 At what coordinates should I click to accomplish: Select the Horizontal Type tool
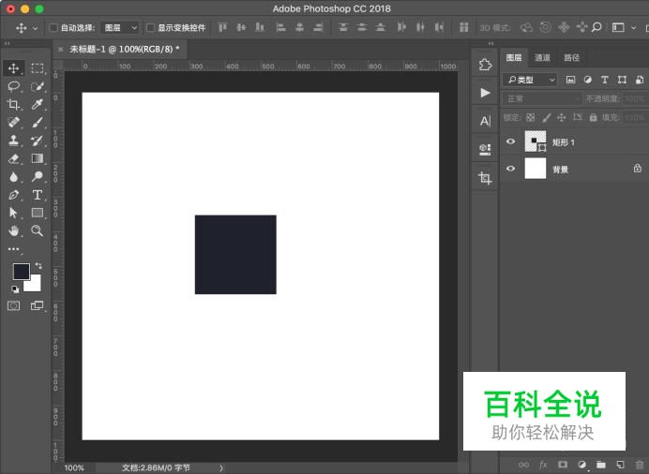38,195
